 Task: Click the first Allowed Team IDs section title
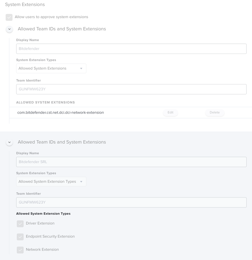pyautogui.click(x=62, y=29)
